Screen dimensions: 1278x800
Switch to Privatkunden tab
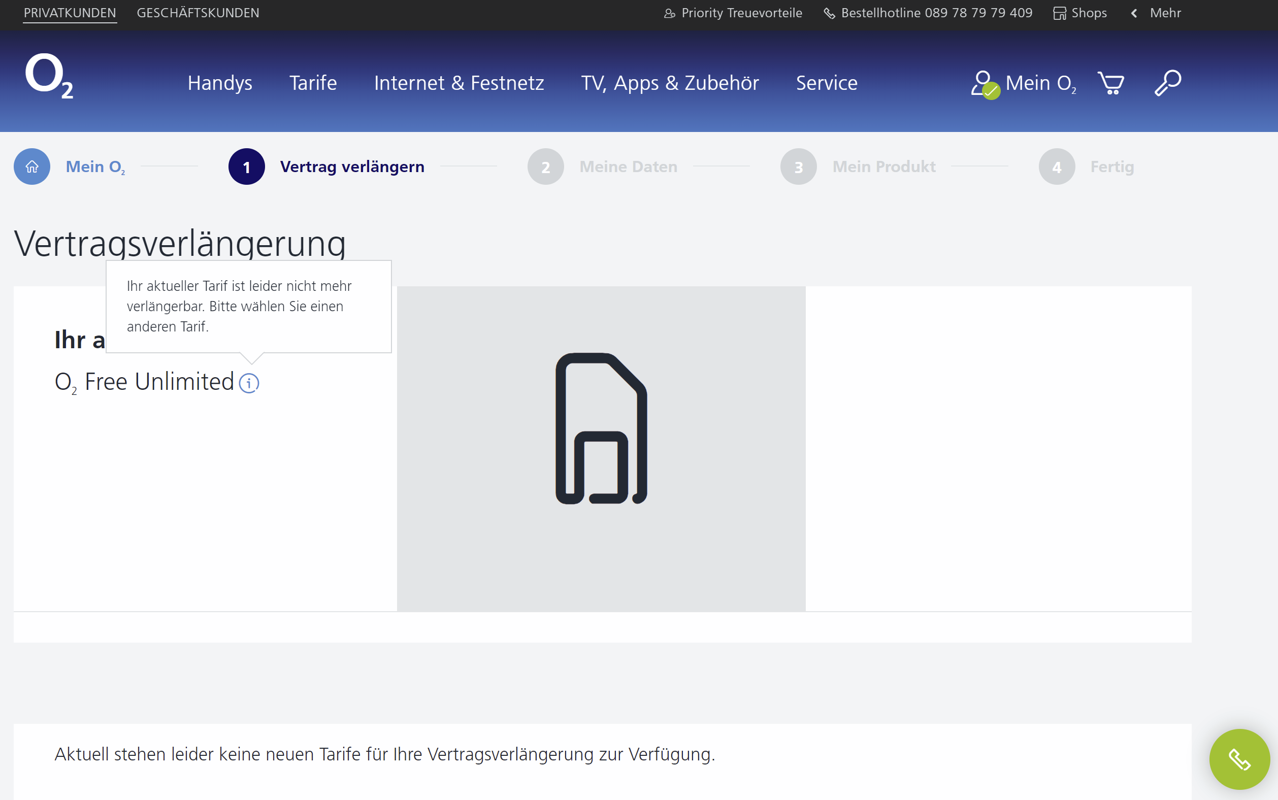(x=70, y=13)
